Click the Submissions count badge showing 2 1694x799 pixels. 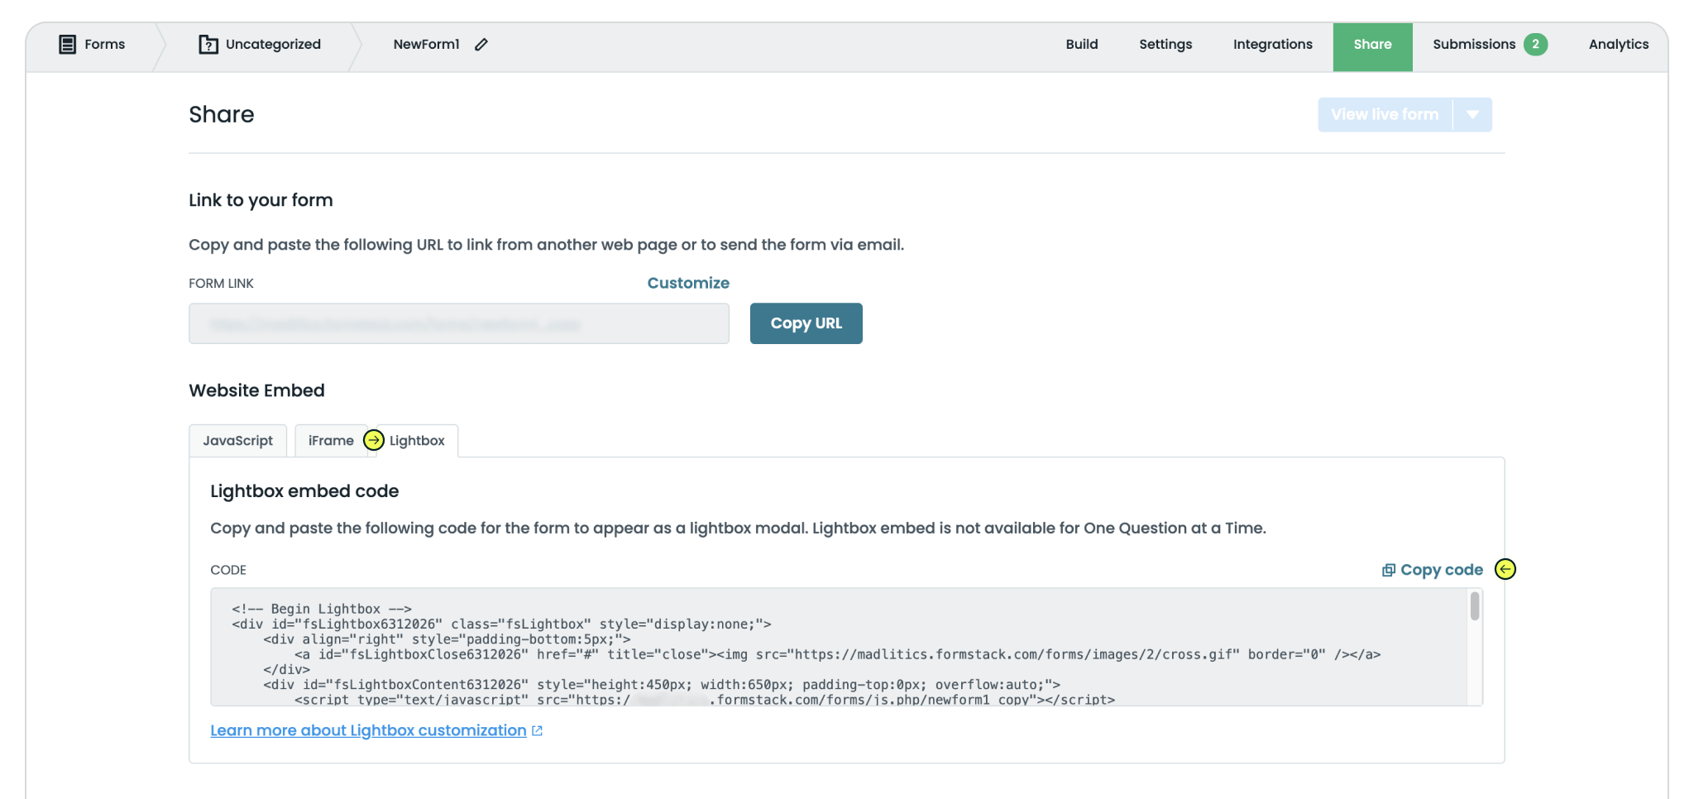(1536, 45)
